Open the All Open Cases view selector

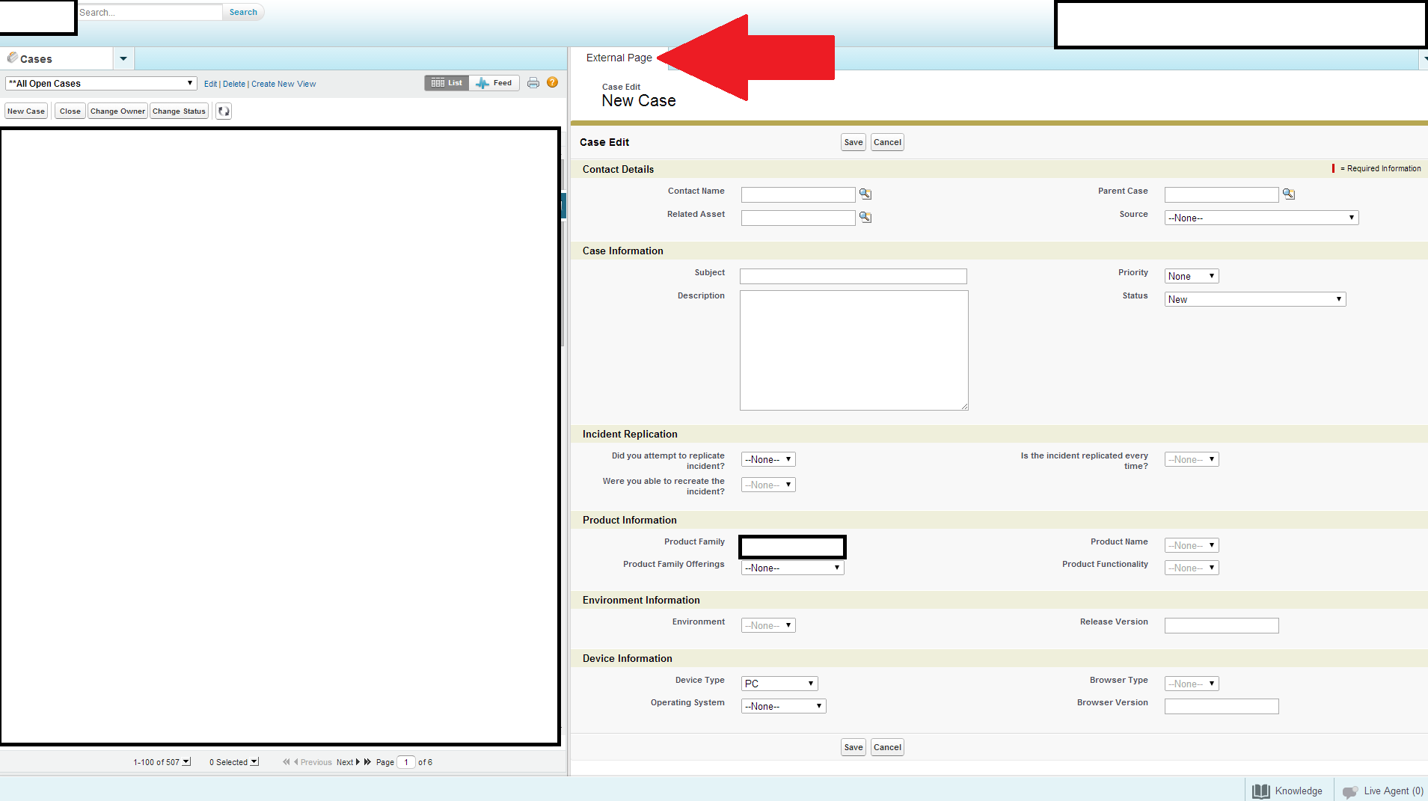tap(101, 84)
